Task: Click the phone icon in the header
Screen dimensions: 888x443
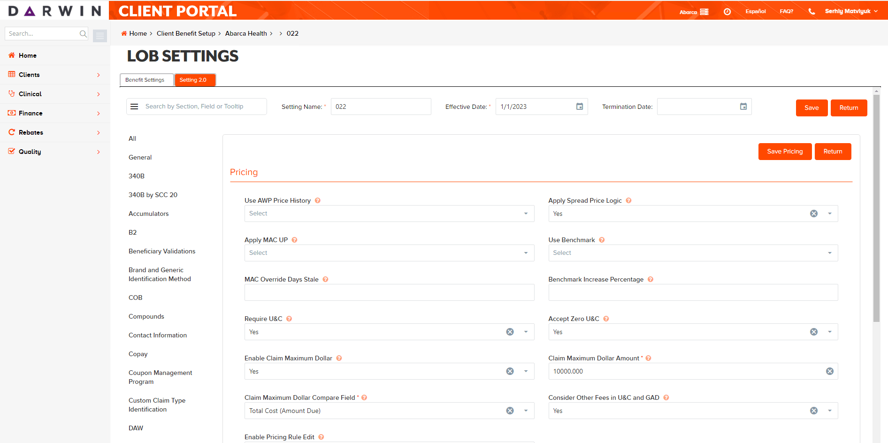Action: tap(811, 12)
